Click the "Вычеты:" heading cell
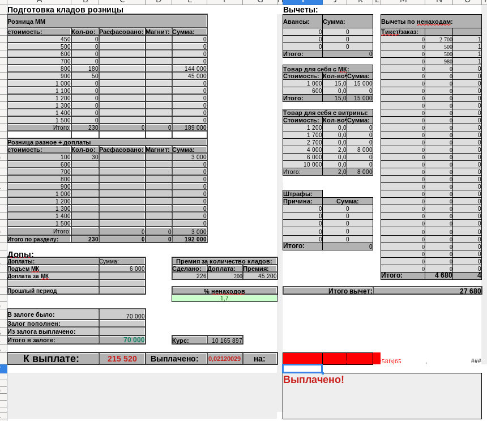Image resolution: width=487 pixels, height=421 pixels. tap(300, 10)
